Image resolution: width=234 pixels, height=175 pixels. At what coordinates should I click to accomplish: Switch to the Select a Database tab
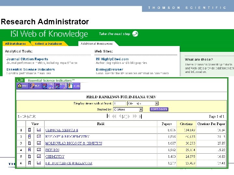[48, 44]
